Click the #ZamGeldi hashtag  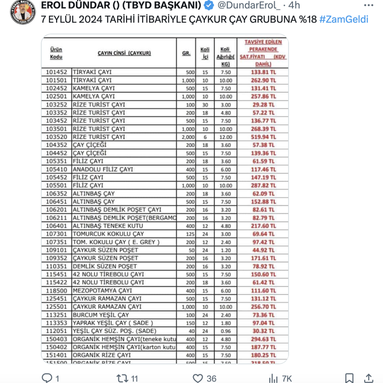344,19
